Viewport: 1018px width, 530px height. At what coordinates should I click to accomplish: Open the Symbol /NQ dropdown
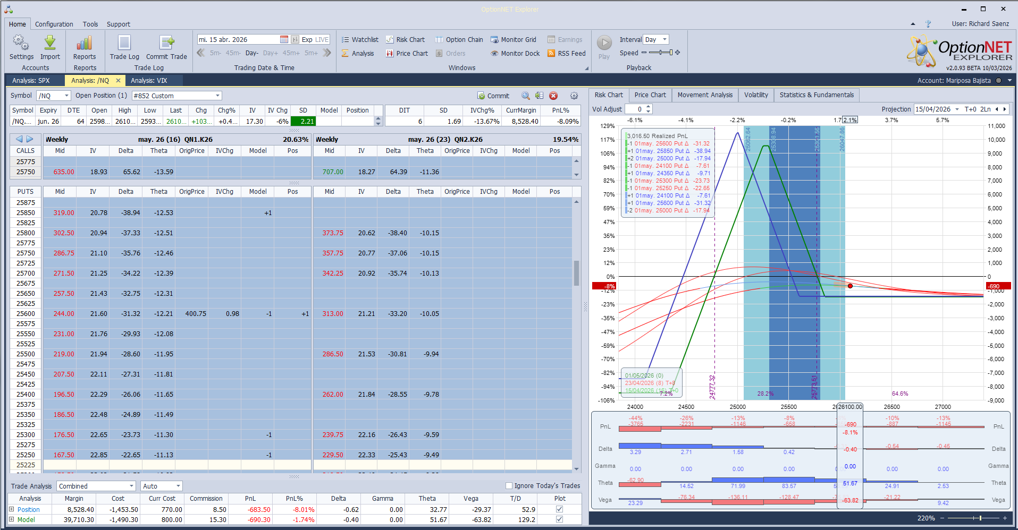coord(66,96)
